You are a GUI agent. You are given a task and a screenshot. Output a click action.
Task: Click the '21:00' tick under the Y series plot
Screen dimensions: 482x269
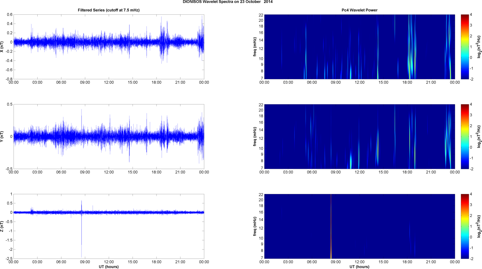pyautogui.click(x=180, y=172)
